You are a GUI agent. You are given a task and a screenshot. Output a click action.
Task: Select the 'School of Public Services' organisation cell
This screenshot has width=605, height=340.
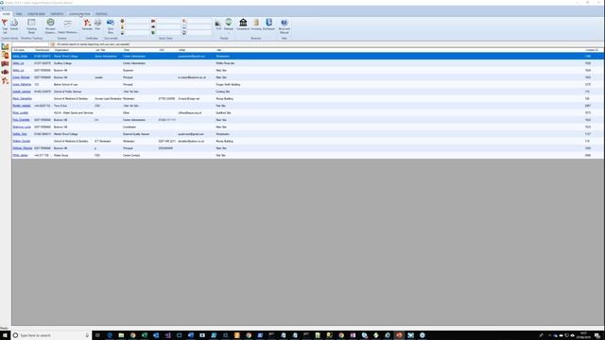pyautogui.click(x=67, y=92)
